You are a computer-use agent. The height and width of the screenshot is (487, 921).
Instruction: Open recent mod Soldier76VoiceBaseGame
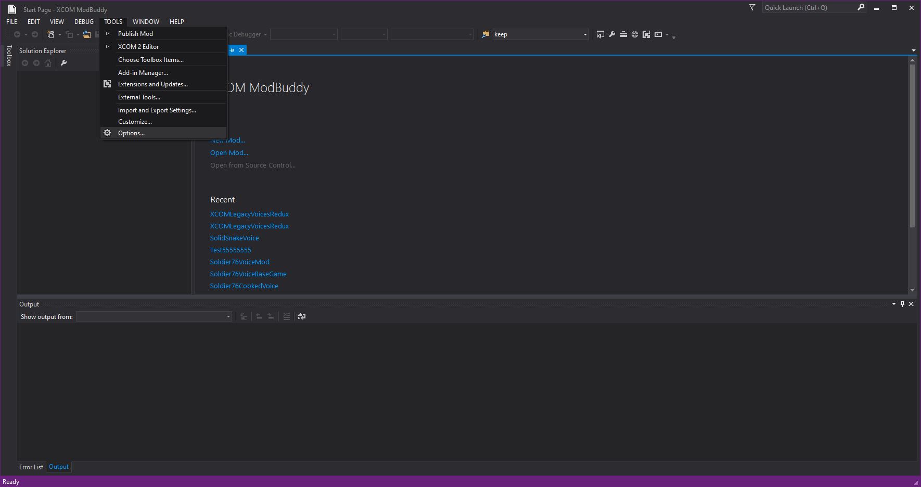coord(248,274)
